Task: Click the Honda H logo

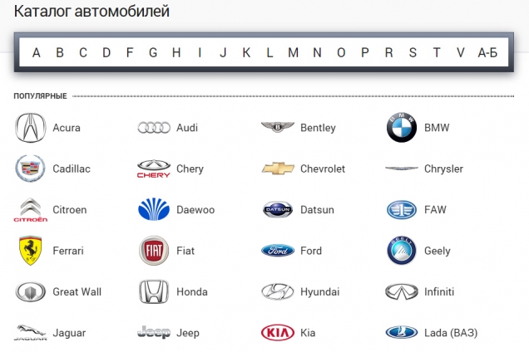Action: pos(154,291)
